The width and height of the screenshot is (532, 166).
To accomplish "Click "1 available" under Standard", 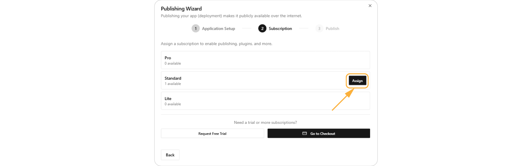I will point(173,84).
